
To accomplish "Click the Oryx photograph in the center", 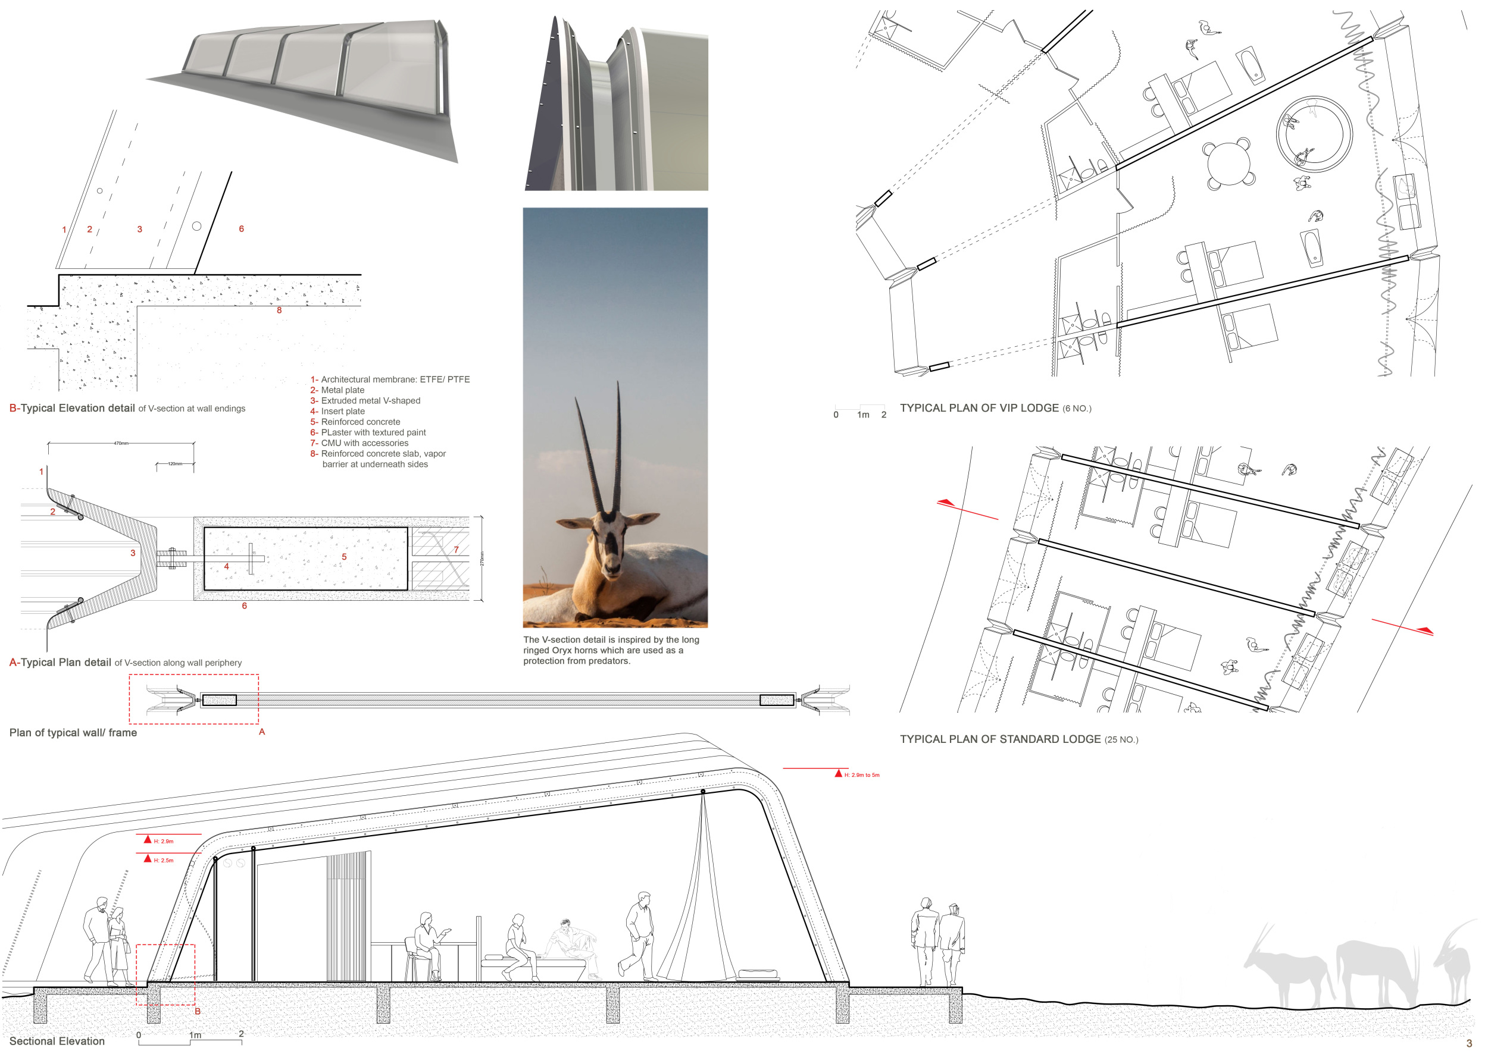I will 615,417.
